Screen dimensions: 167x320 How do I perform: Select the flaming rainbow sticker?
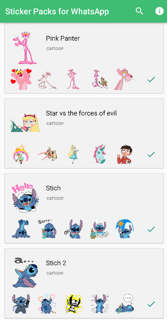point(21,154)
